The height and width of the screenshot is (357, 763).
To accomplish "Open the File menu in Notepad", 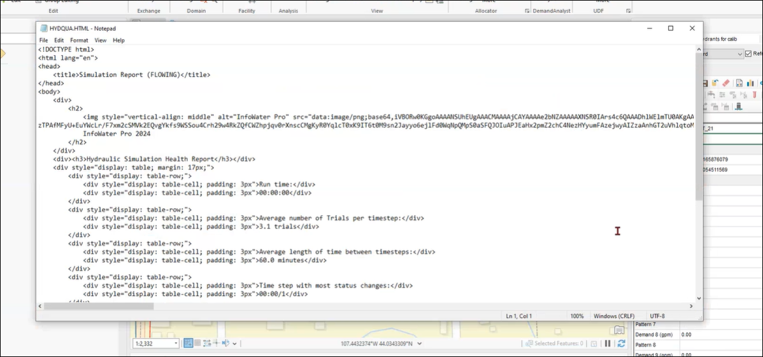I will point(43,40).
